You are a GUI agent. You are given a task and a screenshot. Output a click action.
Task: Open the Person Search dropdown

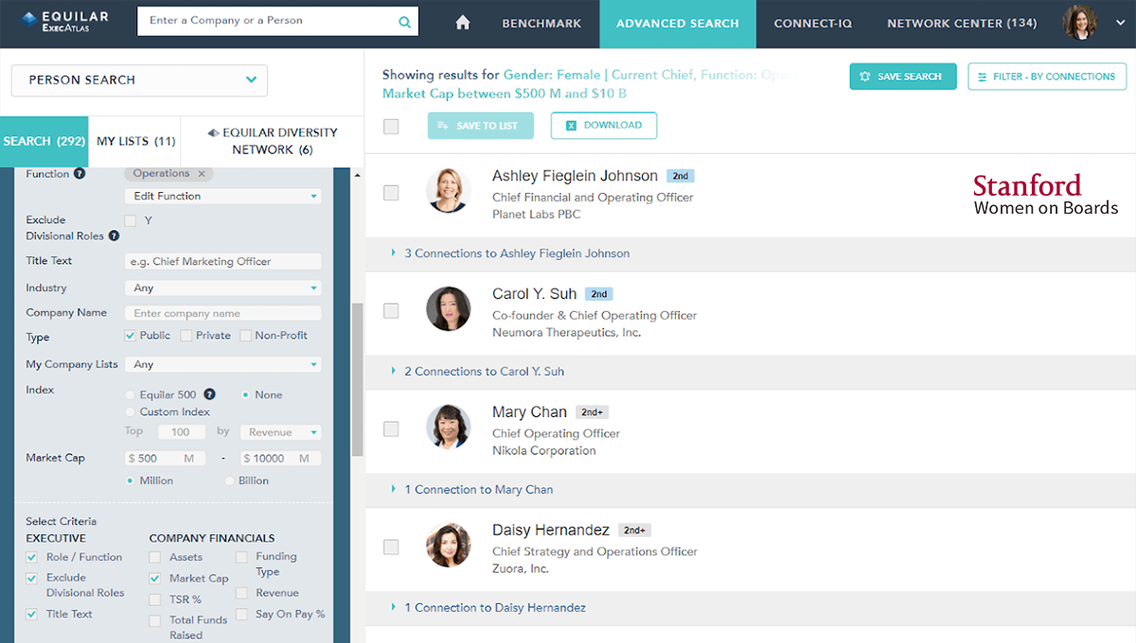pos(139,80)
